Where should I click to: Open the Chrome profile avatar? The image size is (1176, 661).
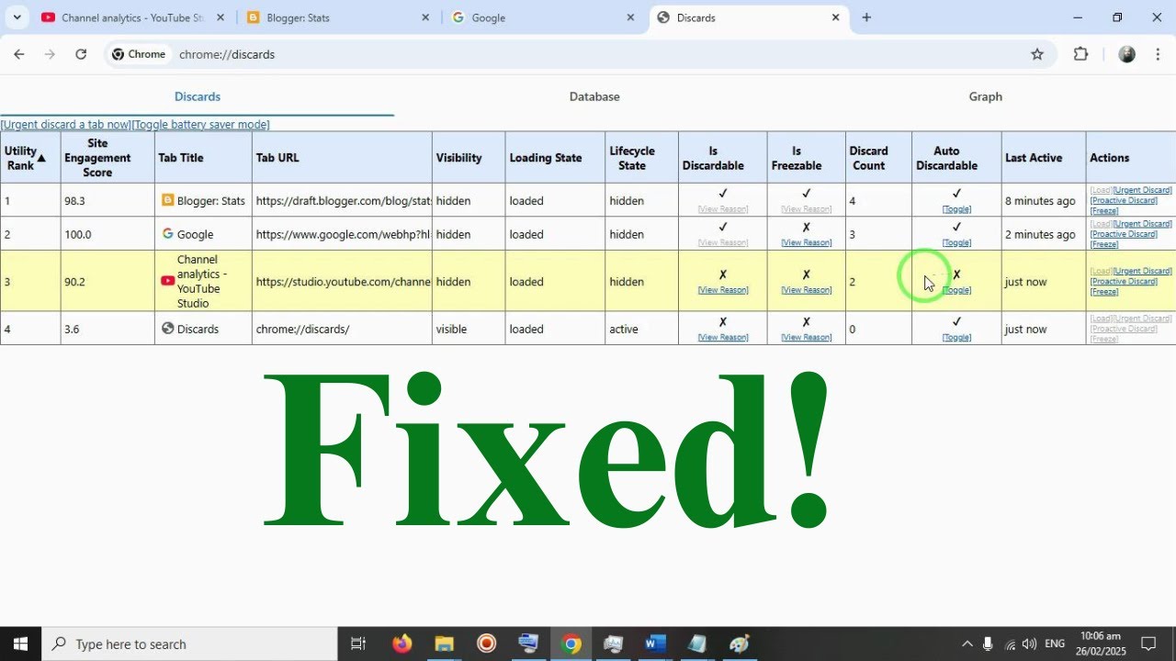click(x=1127, y=54)
